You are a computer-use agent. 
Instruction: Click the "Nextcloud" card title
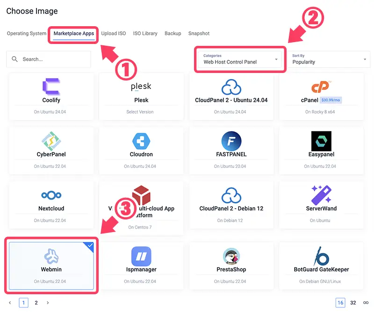point(51,209)
